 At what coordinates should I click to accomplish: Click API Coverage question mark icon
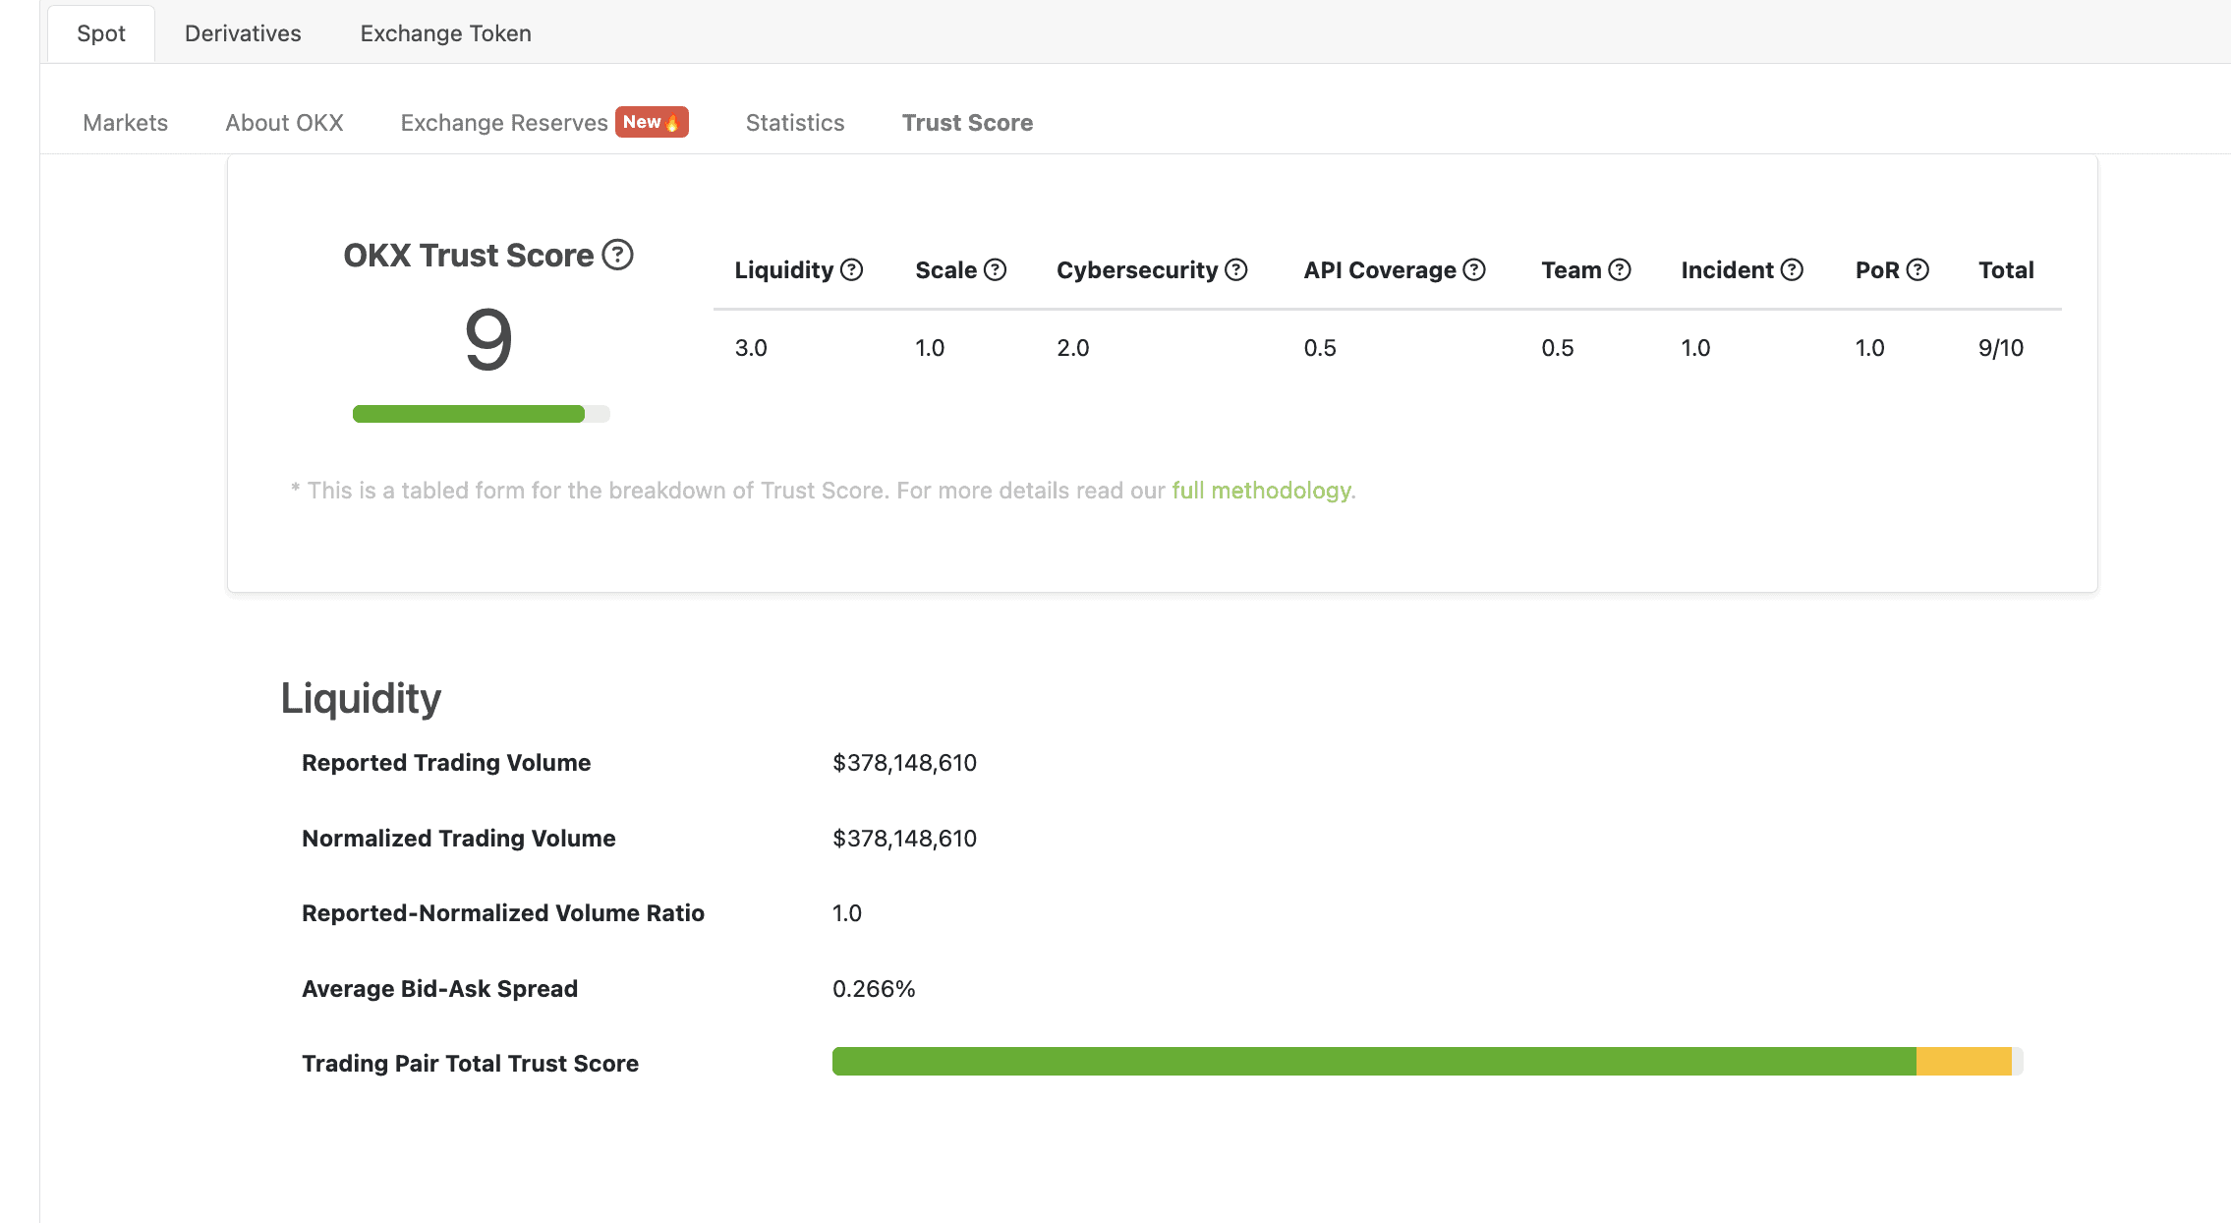[1474, 269]
